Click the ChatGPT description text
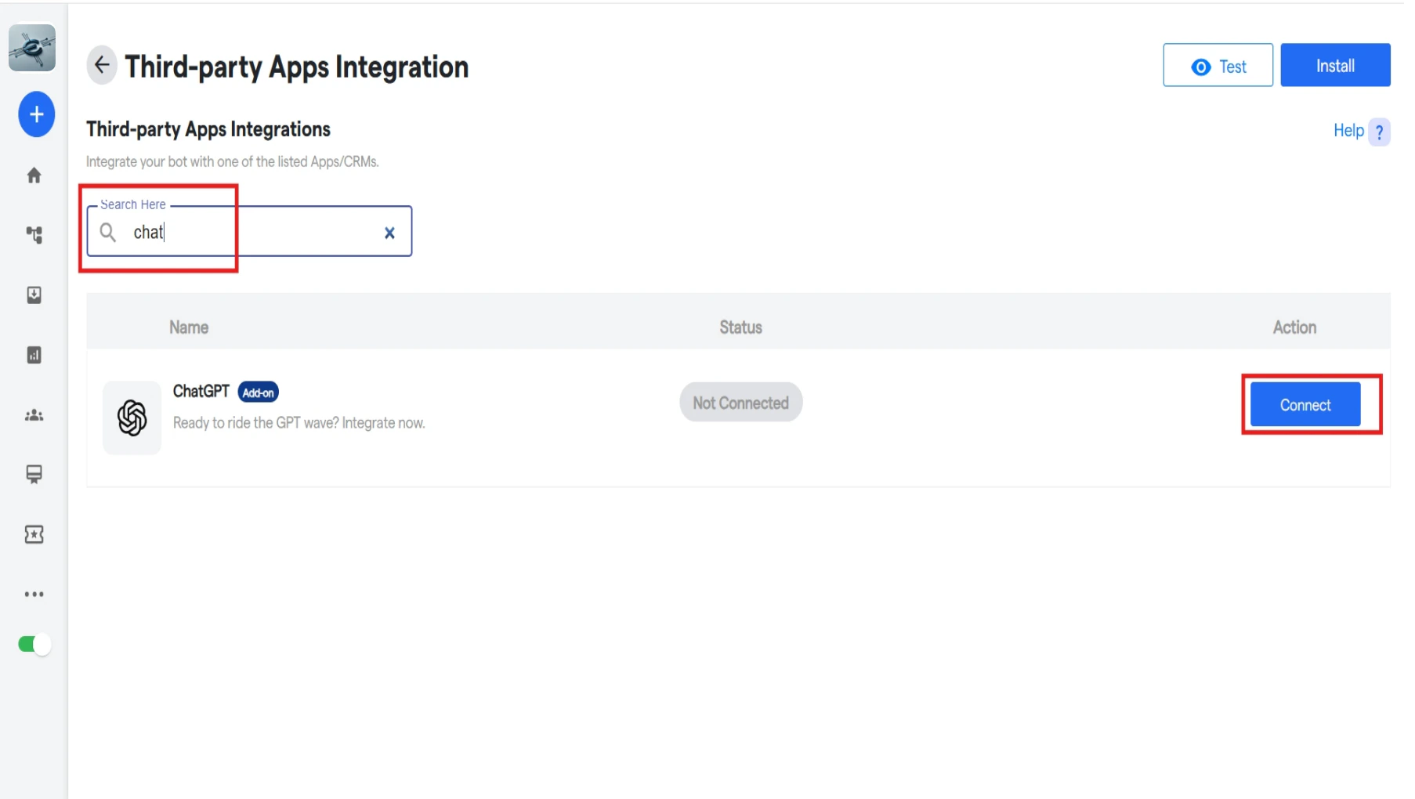This screenshot has height=799, width=1415. (x=299, y=423)
